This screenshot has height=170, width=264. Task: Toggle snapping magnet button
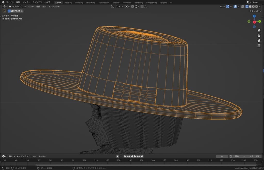coord(132,7)
